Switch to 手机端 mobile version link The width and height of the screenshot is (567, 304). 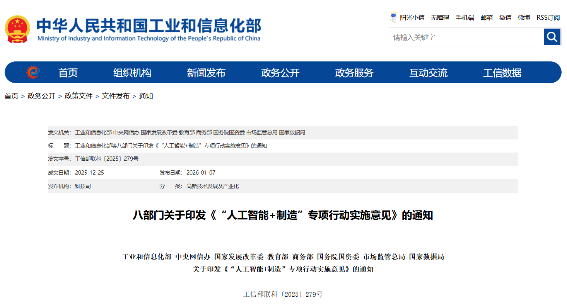coord(465,17)
